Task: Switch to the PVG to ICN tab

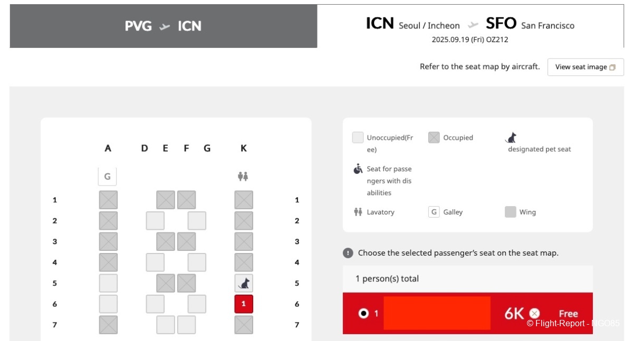Action: pyautogui.click(x=164, y=26)
